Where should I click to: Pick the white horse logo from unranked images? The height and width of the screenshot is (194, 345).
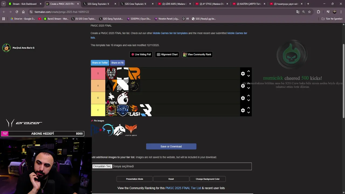119,130
